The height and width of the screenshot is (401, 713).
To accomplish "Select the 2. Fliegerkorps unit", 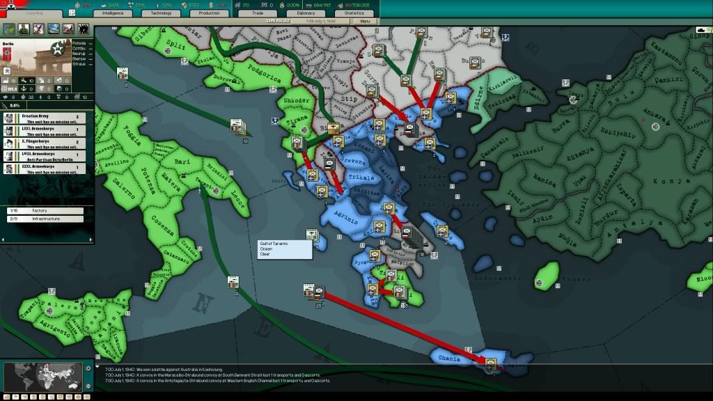I will [45, 143].
